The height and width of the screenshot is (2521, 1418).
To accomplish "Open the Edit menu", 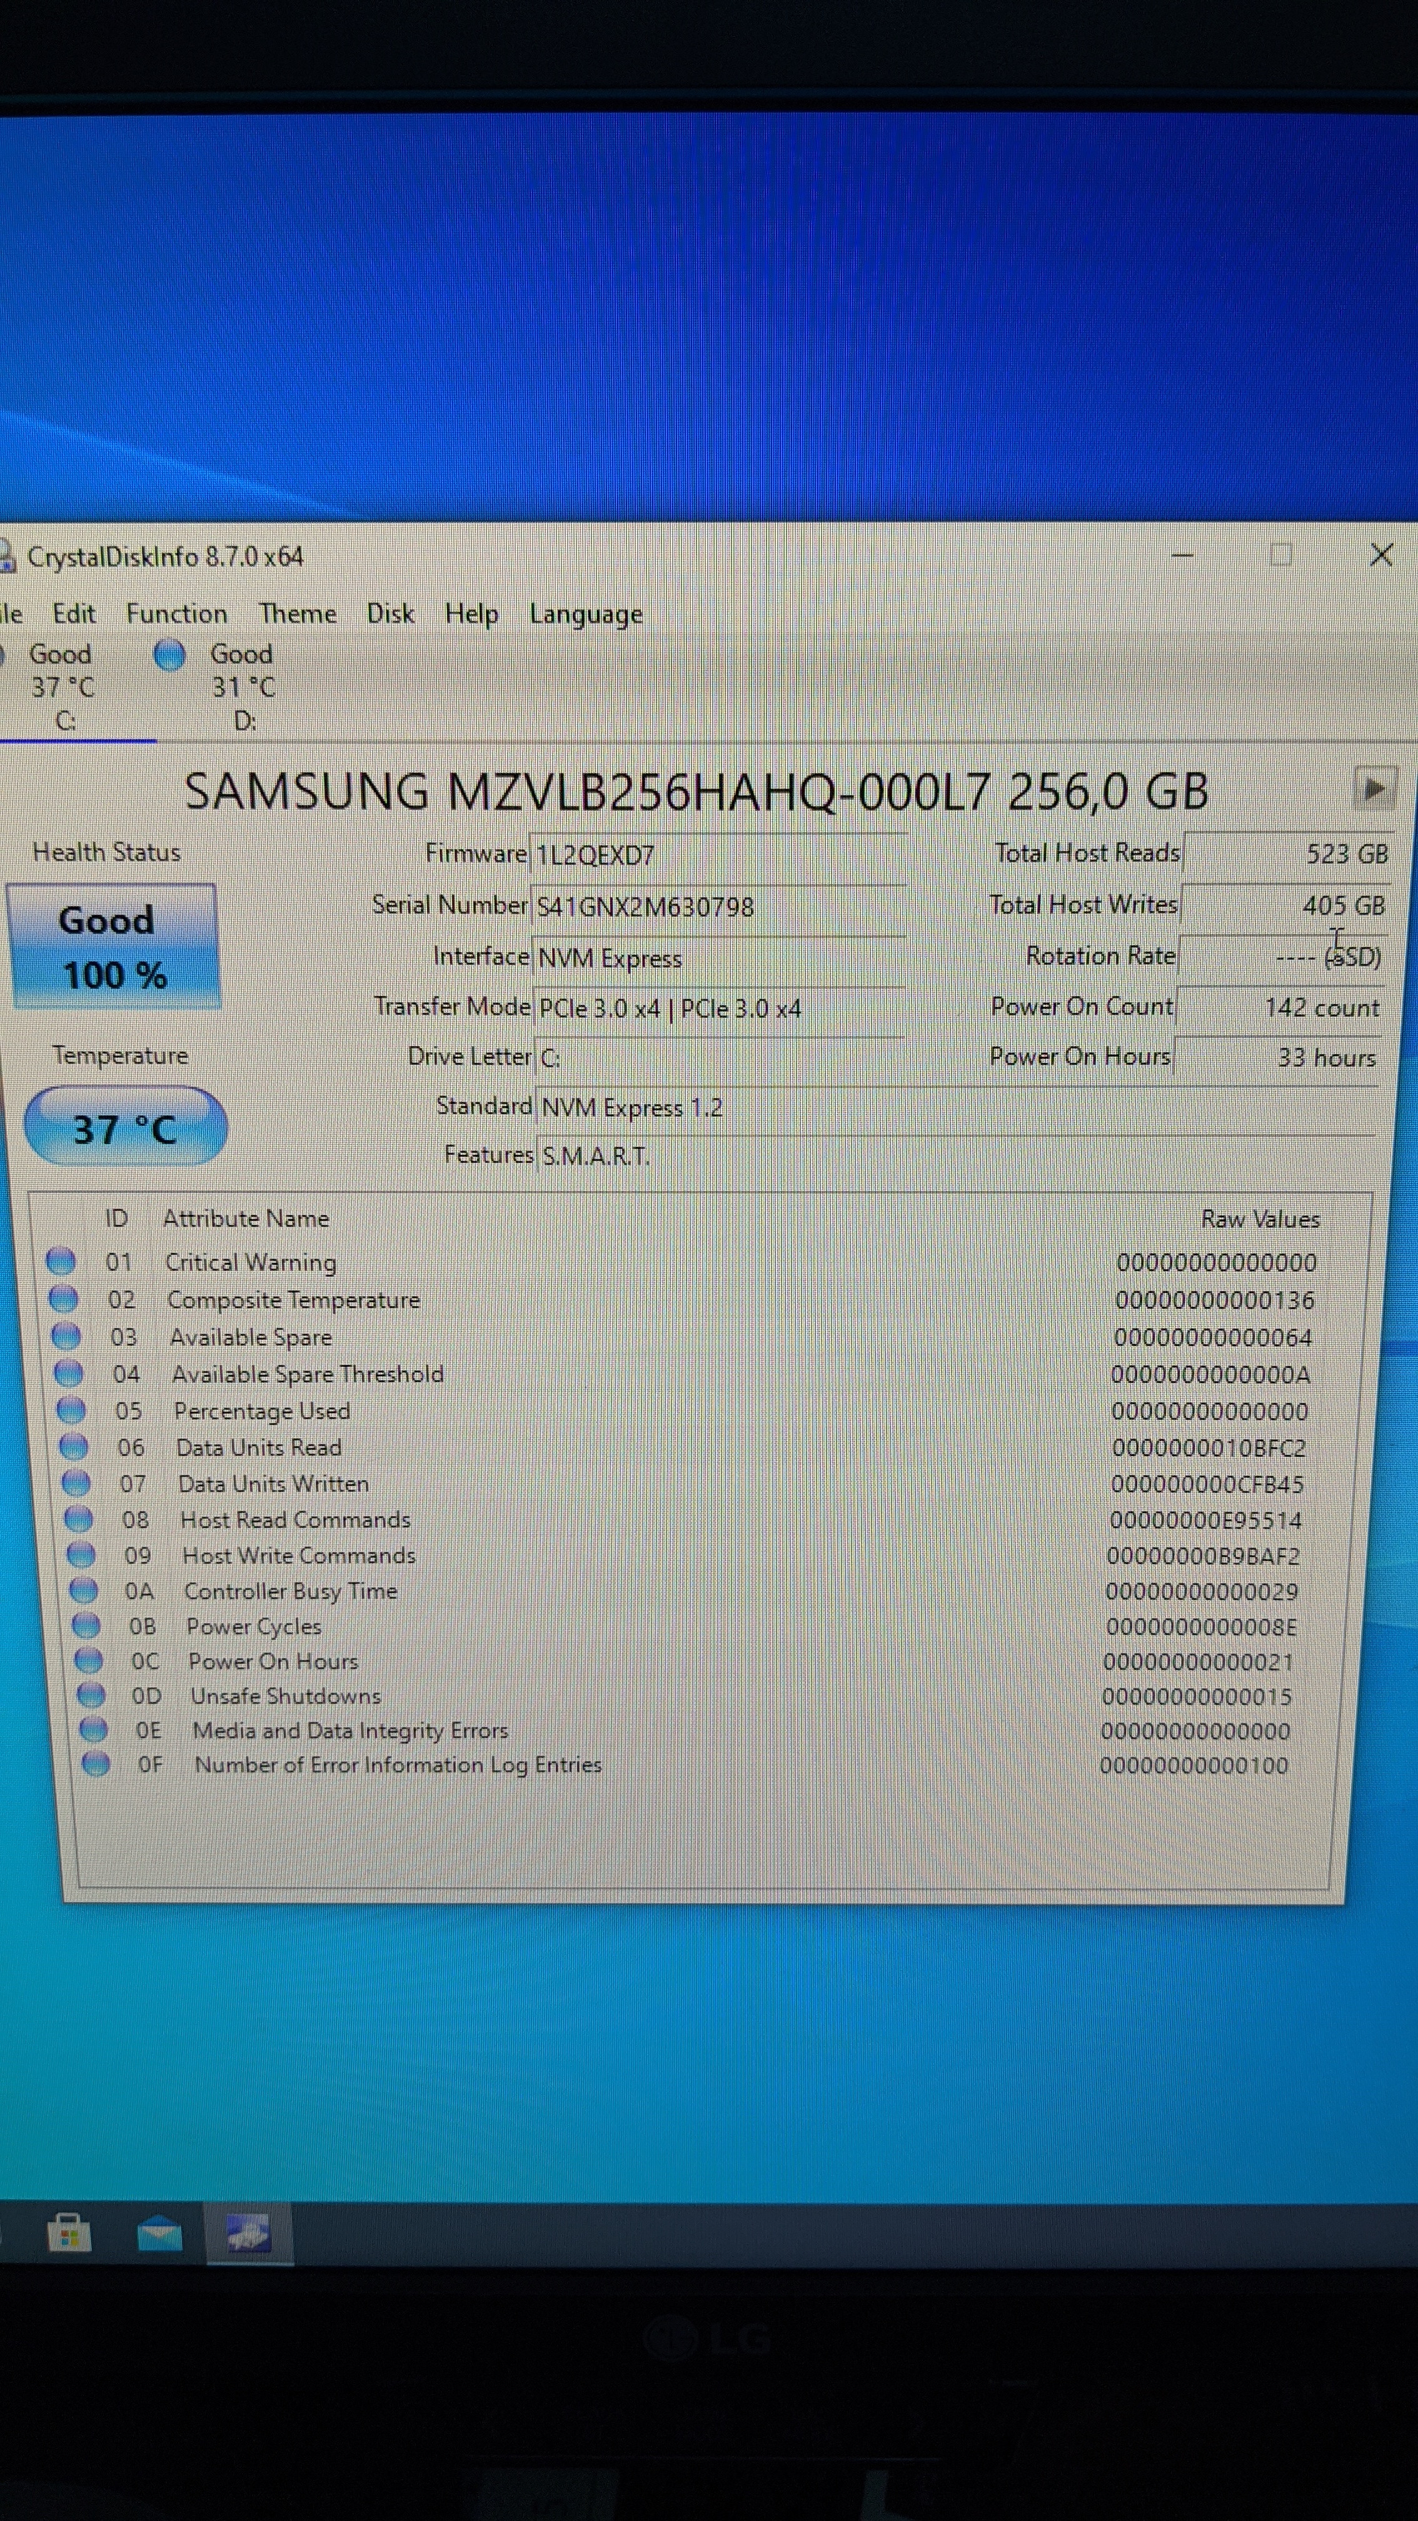I will pos(73,613).
